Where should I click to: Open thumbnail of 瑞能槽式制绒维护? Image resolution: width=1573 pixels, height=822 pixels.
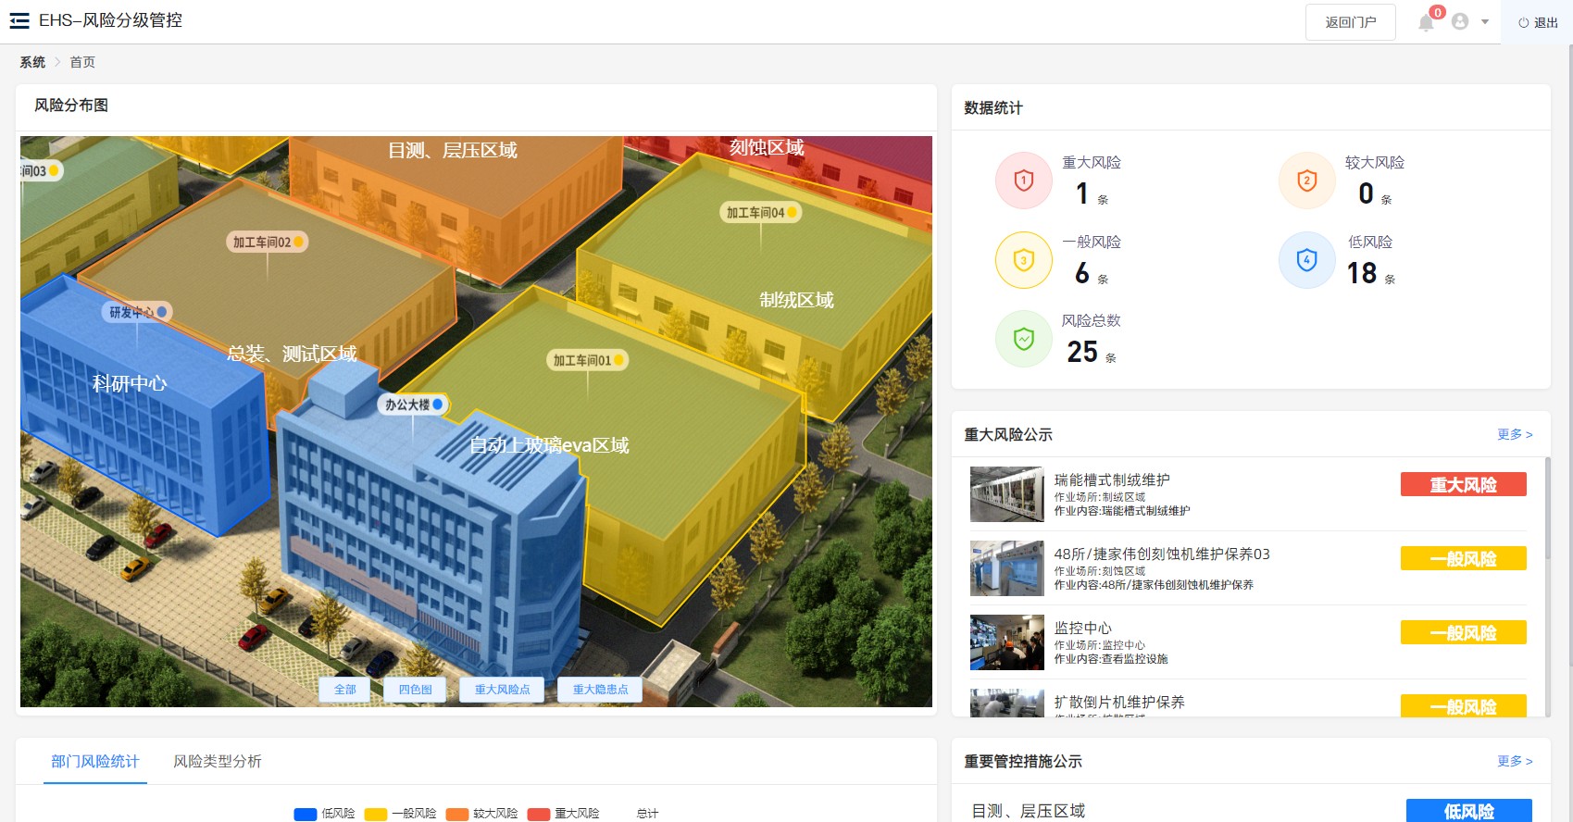[x=1007, y=494]
